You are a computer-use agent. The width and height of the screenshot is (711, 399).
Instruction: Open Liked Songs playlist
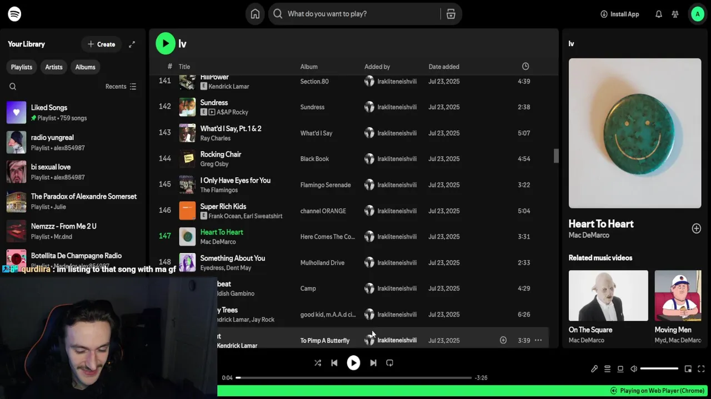(x=73, y=112)
